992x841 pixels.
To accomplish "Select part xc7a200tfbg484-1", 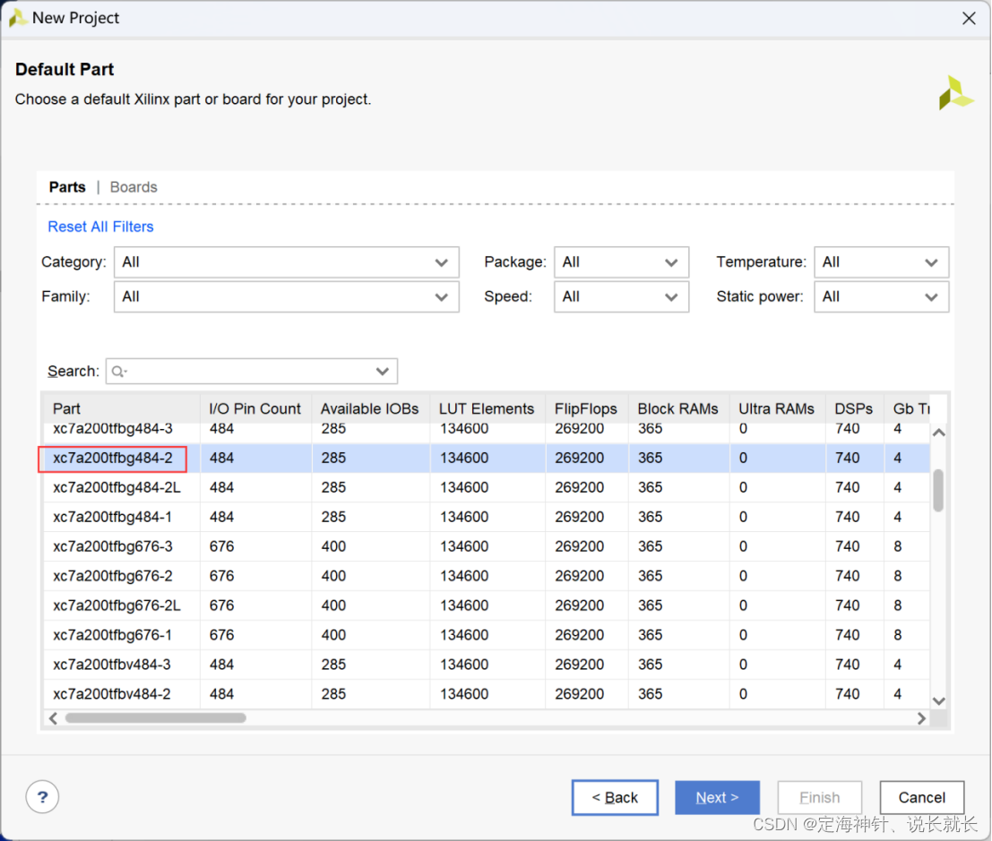I will (113, 518).
